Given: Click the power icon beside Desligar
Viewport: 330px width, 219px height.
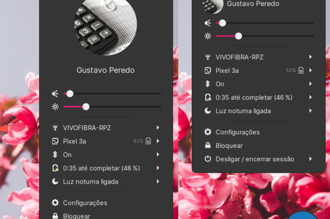Looking at the screenshot, I should (x=208, y=159).
